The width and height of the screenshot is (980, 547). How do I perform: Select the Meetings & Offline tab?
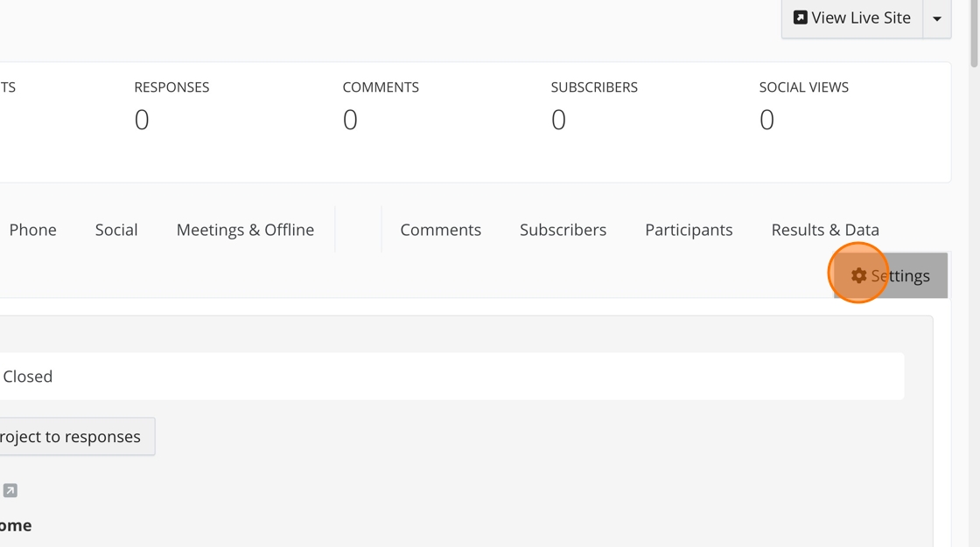[245, 230]
